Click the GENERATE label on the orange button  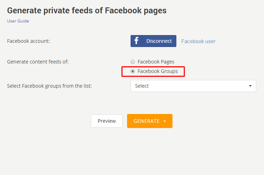coord(146,121)
